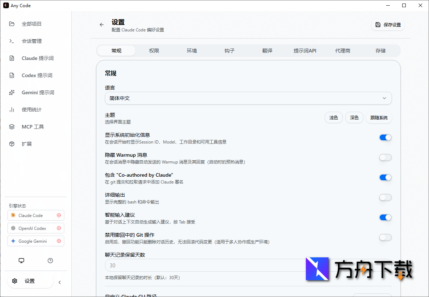Select the 深色 dark theme

pyautogui.click(x=354, y=117)
